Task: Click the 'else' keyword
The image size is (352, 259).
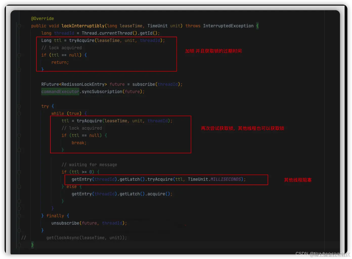Action: click(72, 187)
